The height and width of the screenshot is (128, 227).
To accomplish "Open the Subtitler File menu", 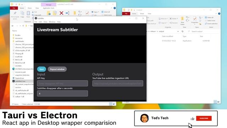I will pos(36,22).
